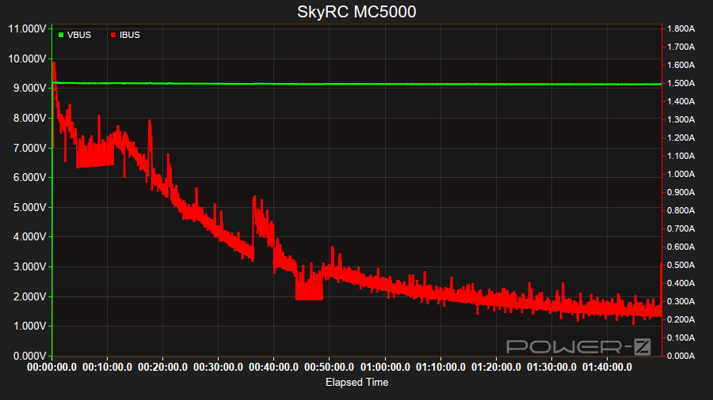The width and height of the screenshot is (713, 400).
Task: Click the 11.000V voltage axis label
Action: (x=27, y=29)
